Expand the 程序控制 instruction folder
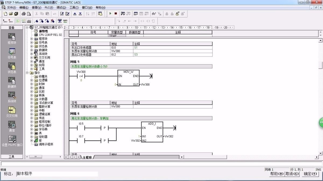 click(x=31, y=122)
